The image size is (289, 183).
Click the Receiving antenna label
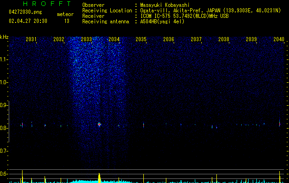pos(106,22)
